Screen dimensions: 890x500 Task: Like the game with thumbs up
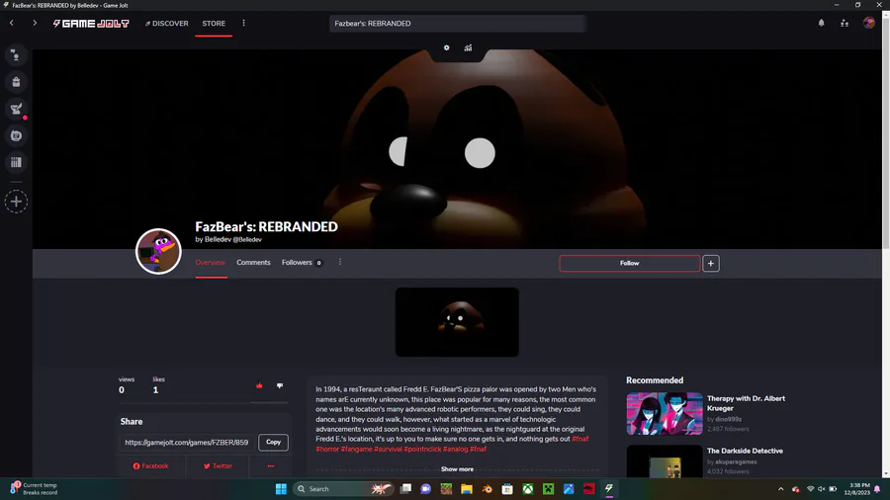point(259,385)
